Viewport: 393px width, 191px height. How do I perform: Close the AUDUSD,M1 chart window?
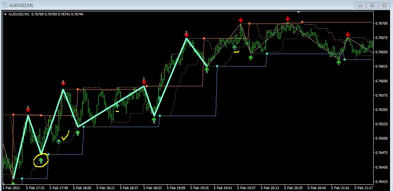coord(384,5)
